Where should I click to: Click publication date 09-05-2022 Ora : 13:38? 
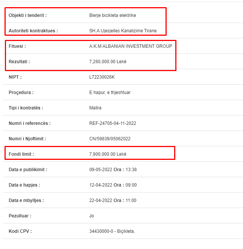113,170
